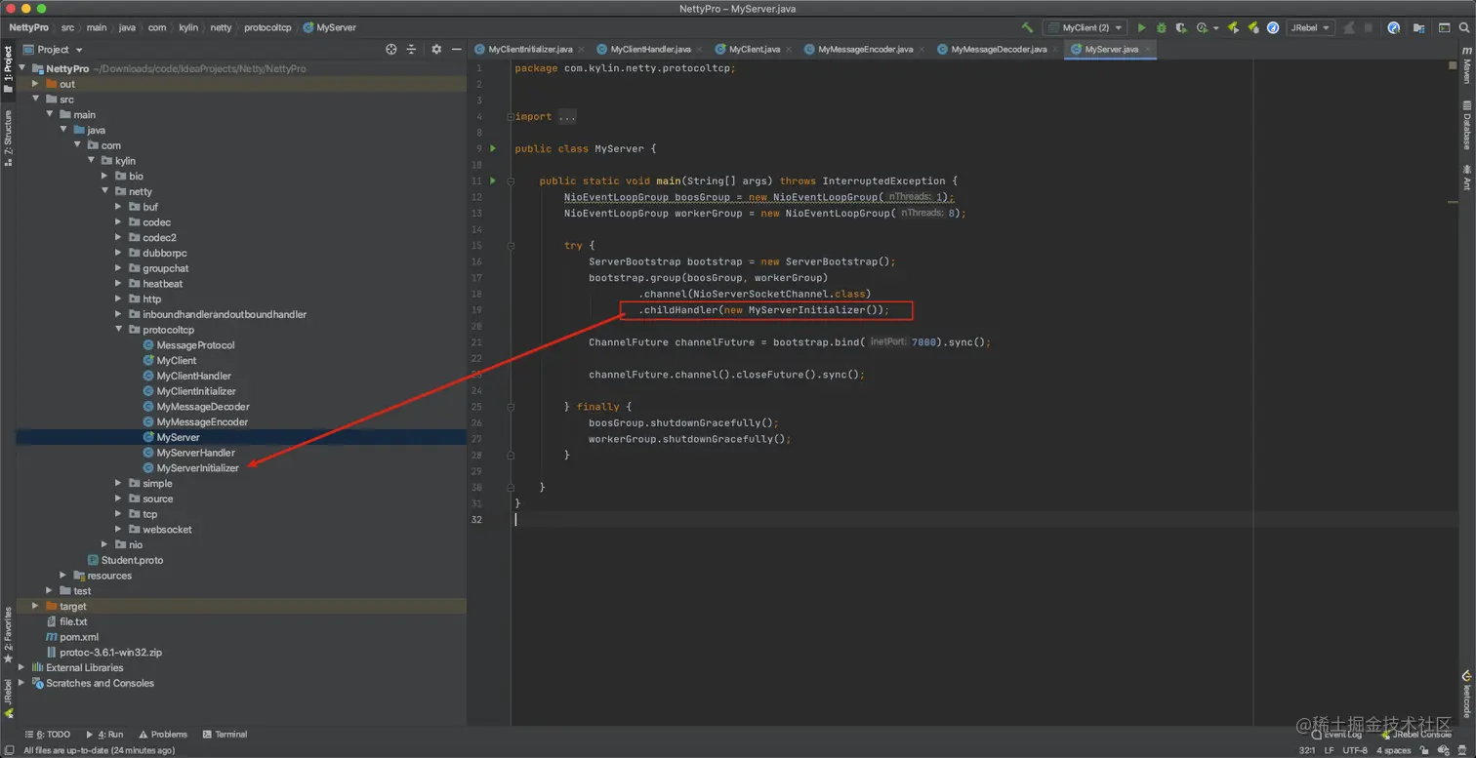Open the Event Log
1476x758 pixels.
[x=1335, y=735]
